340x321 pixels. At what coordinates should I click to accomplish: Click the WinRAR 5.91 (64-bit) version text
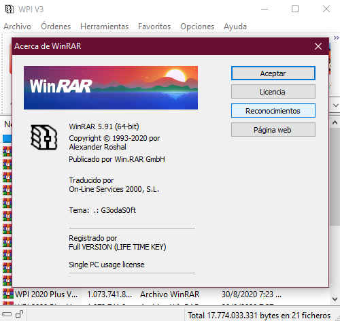(104, 126)
